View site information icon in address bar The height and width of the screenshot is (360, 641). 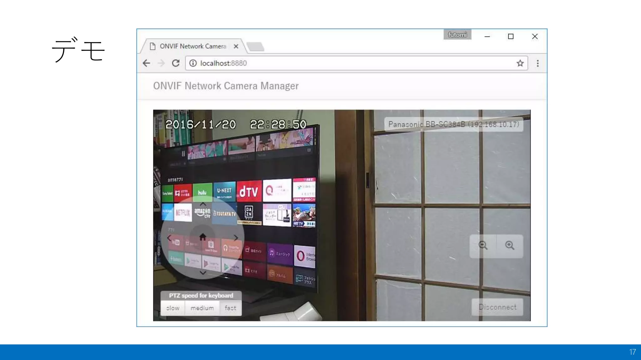(x=193, y=63)
